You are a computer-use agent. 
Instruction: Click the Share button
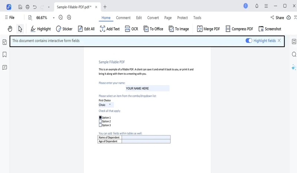[x=277, y=17]
